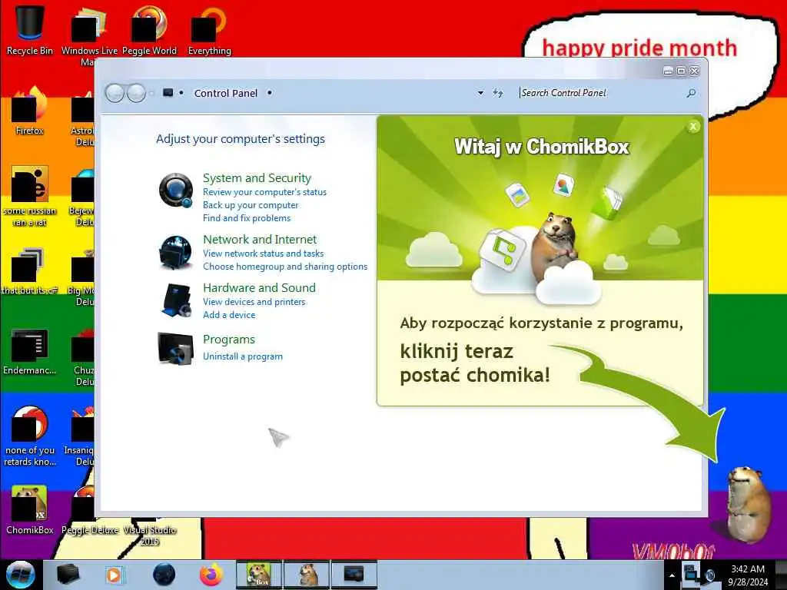Open Windows Live Mail desktop icon
This screenshot has width=787, height=590.
coord(89,35)
